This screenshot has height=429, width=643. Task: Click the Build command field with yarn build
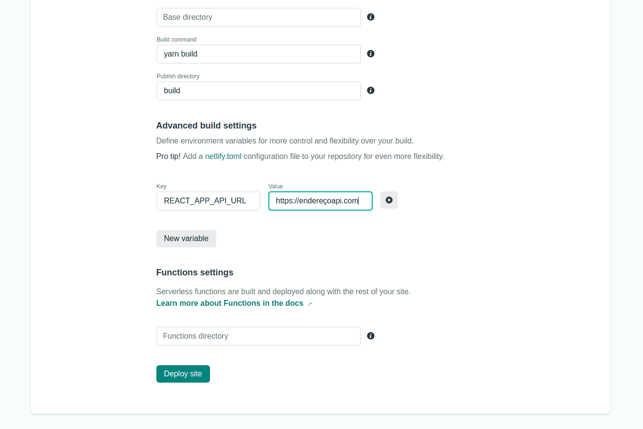(x=259, y=54)
